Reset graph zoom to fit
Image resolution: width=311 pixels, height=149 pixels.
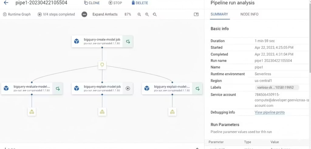pos(155,14)
